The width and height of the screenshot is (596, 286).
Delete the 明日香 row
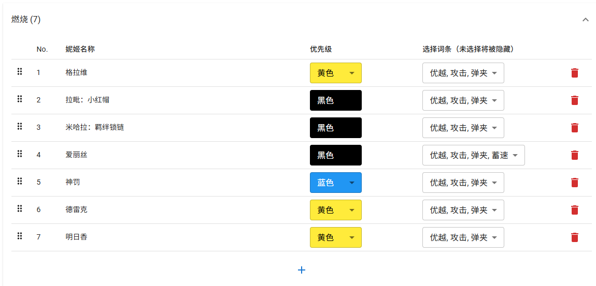click(x=574, y=237)
